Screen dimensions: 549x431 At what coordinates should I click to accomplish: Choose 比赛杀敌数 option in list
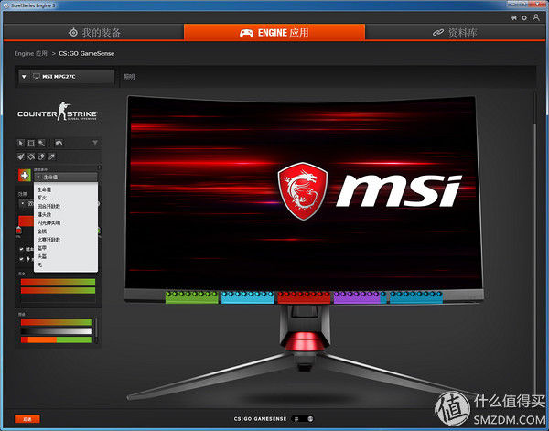[x=66, y=240]
